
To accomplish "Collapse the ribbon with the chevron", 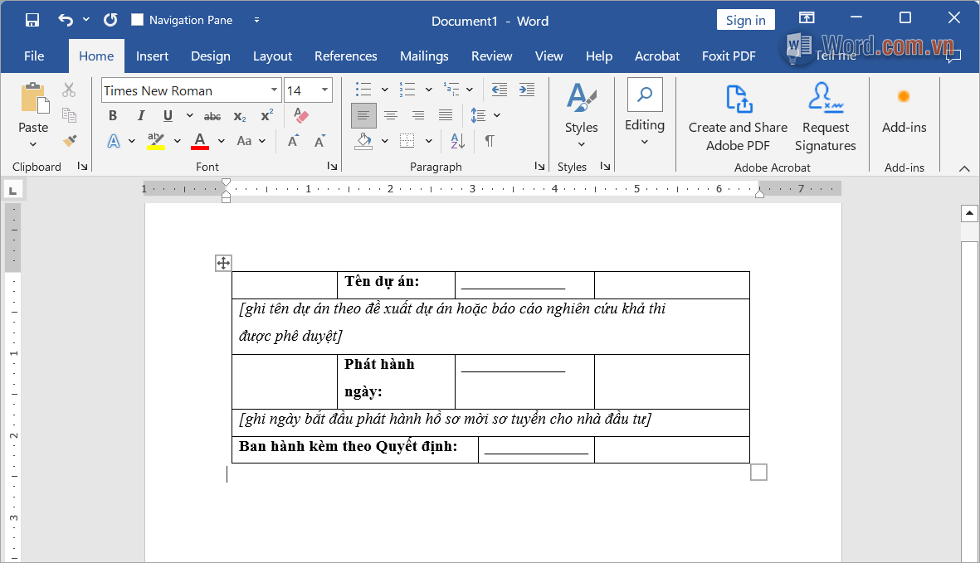I will (x=963, y=167).
